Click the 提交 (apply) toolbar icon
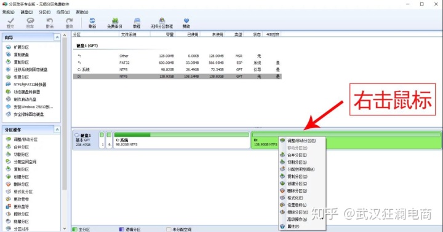This screenshot has width=443, height=232. coord(10,23)
